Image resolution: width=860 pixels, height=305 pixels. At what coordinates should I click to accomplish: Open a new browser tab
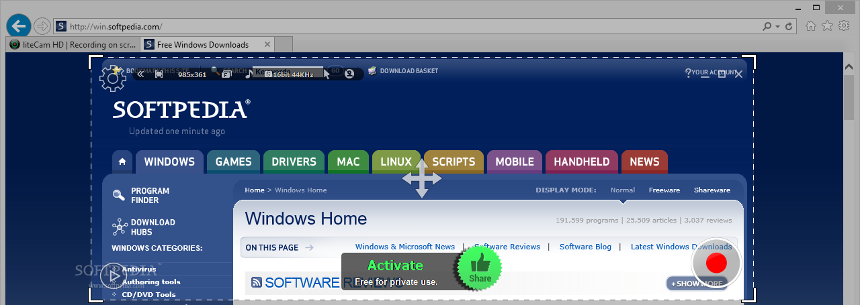284,45
